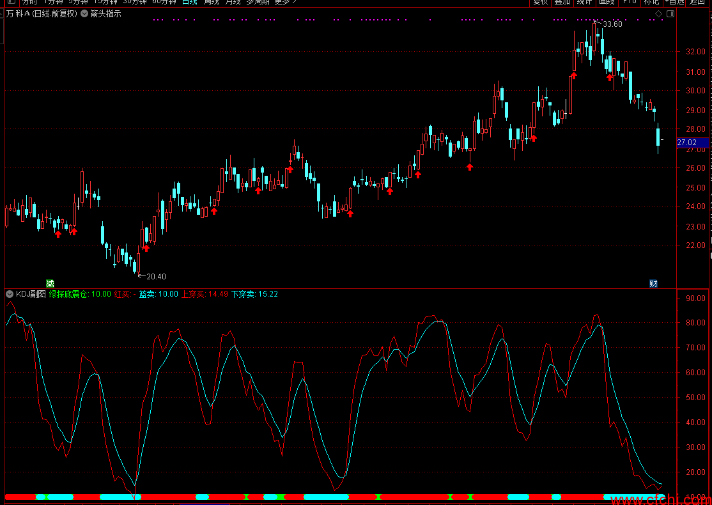Screen dimensions: 712x505
Task: Switch to the 月线 monthly tab
Action: (x=233, y=2)
